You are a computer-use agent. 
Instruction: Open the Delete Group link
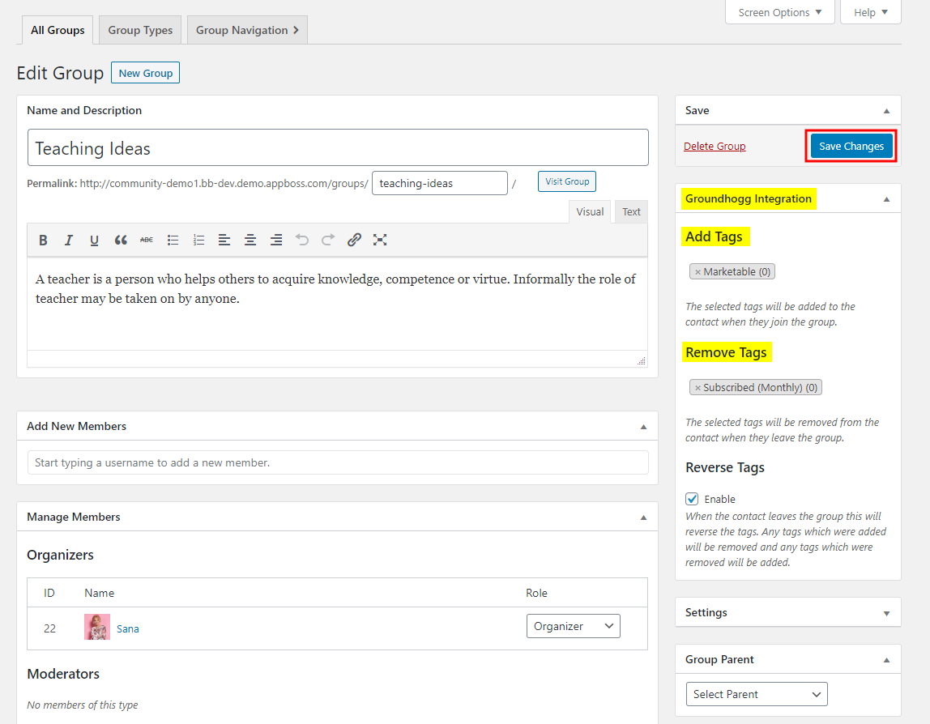[715, 146]
